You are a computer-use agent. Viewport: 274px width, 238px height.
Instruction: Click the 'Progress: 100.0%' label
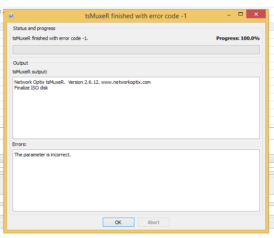(238, 38)
